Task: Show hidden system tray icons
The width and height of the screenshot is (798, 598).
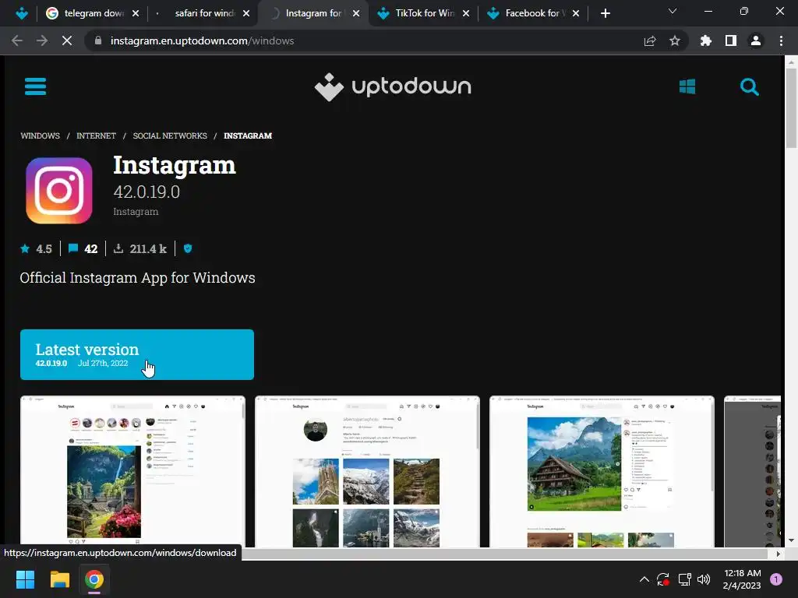Action: (644, 579)
